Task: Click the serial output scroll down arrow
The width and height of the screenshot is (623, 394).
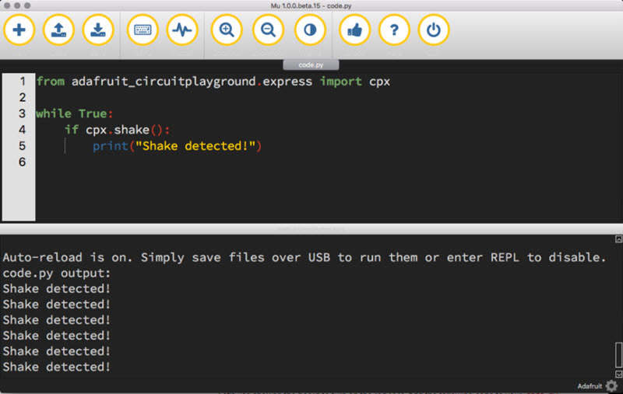Action: click(618, 374)
